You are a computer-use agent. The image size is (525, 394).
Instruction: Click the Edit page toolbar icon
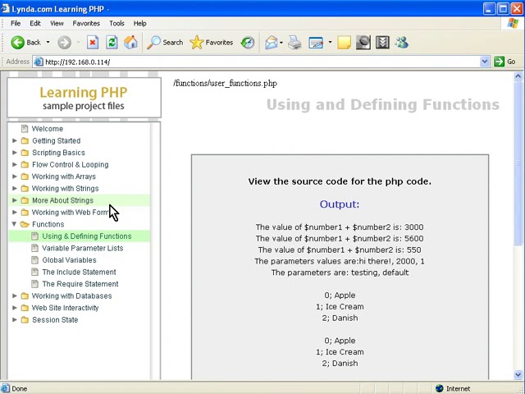click(x=316, y=43)
